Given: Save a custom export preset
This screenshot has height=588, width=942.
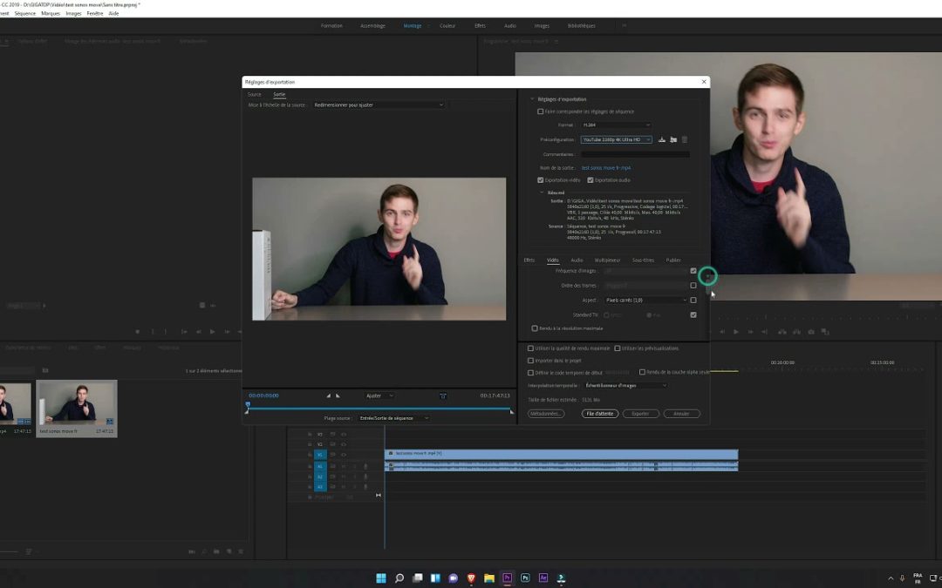Looking at the screenshot, I should (661, 139).
